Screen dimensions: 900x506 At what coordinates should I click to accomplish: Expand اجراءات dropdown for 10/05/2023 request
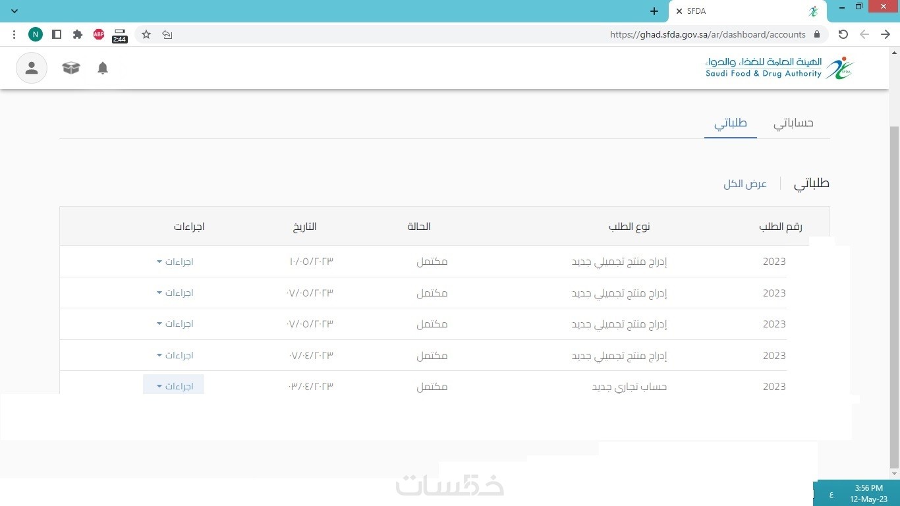point(175,262)
